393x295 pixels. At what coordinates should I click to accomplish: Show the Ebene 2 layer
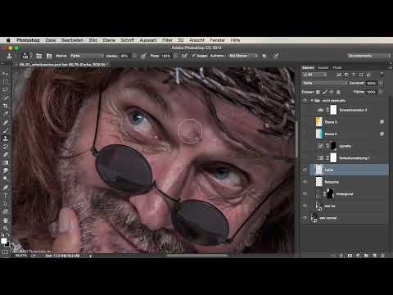click(x=305, y=134)
